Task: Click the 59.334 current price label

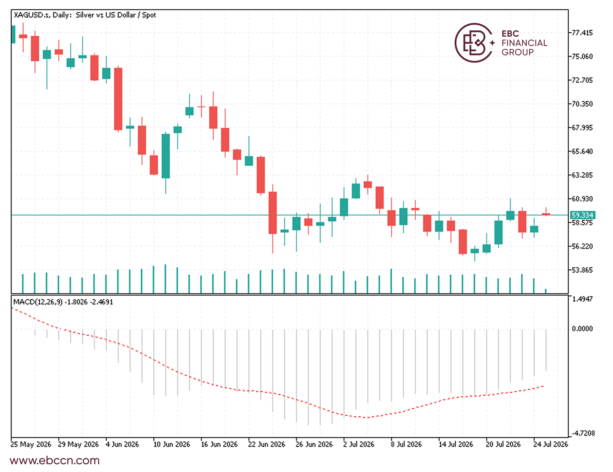Action: [582, 215]
